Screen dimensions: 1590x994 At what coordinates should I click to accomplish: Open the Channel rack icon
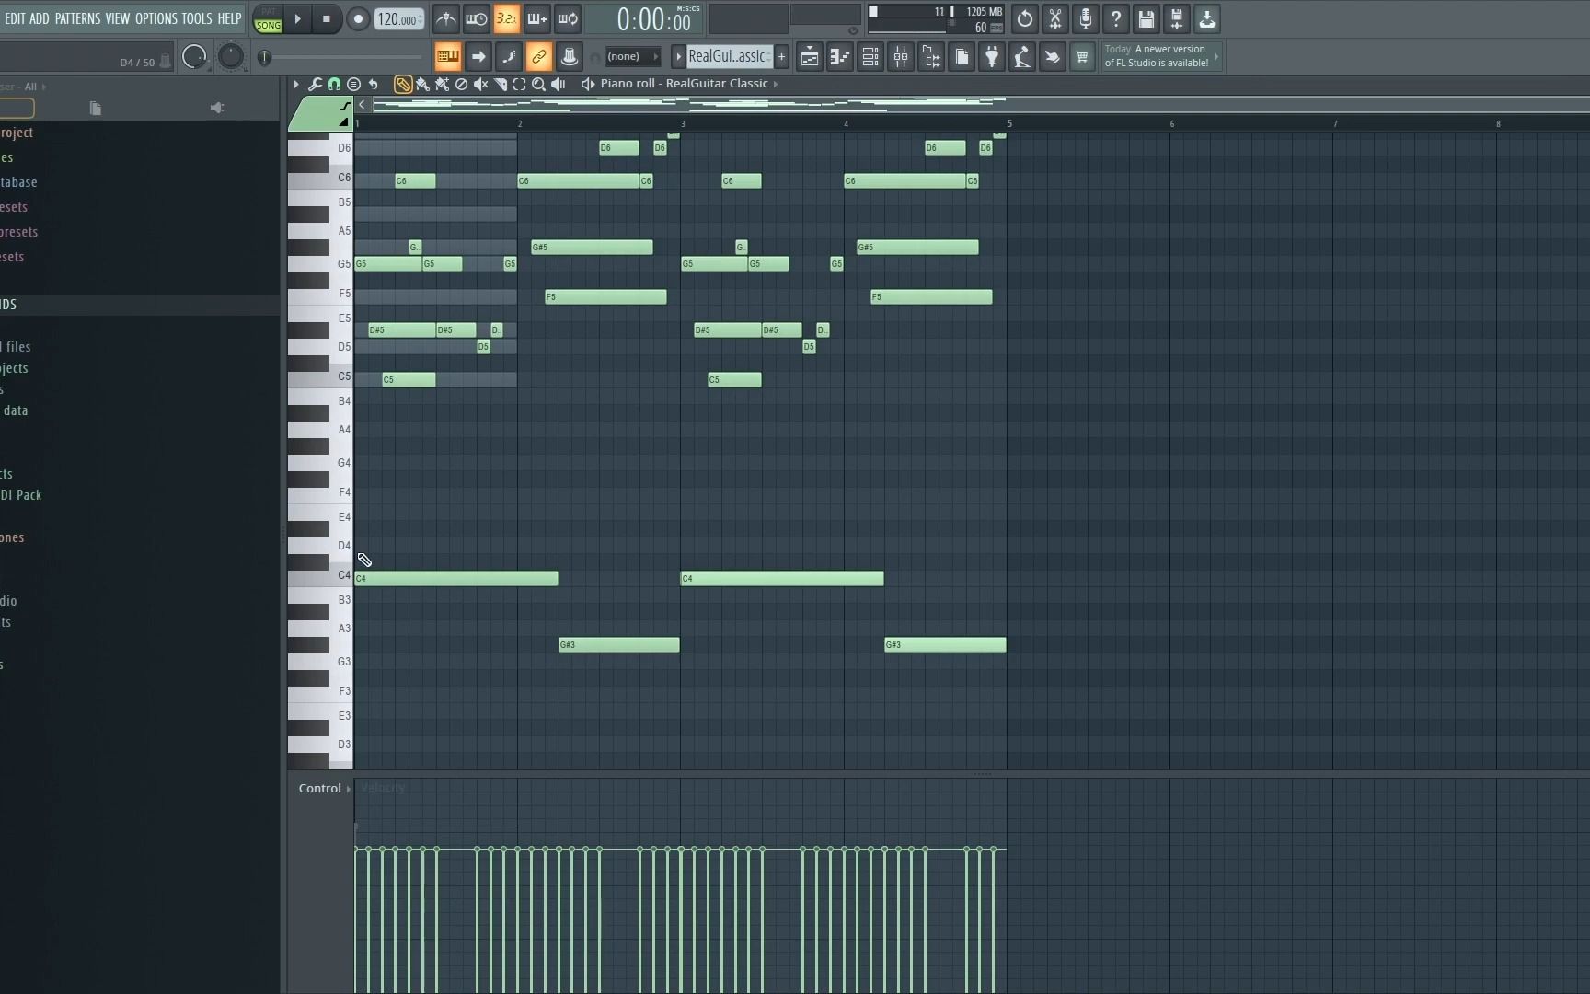coord(870,57)
